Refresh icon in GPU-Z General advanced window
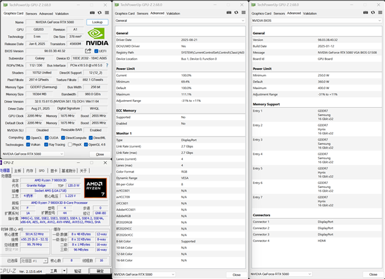The width and height of the screenshot is (385, 279). pyautogui.click(x=236, y=13)
